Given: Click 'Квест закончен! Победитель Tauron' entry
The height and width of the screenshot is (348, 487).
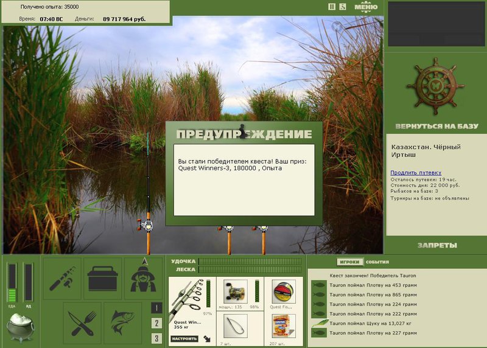Looking at the screenshot, I should tap(373, 276).
